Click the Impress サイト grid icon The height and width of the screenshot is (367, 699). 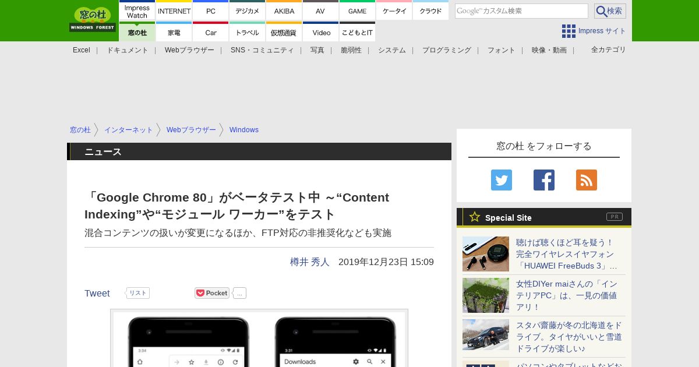569,31
